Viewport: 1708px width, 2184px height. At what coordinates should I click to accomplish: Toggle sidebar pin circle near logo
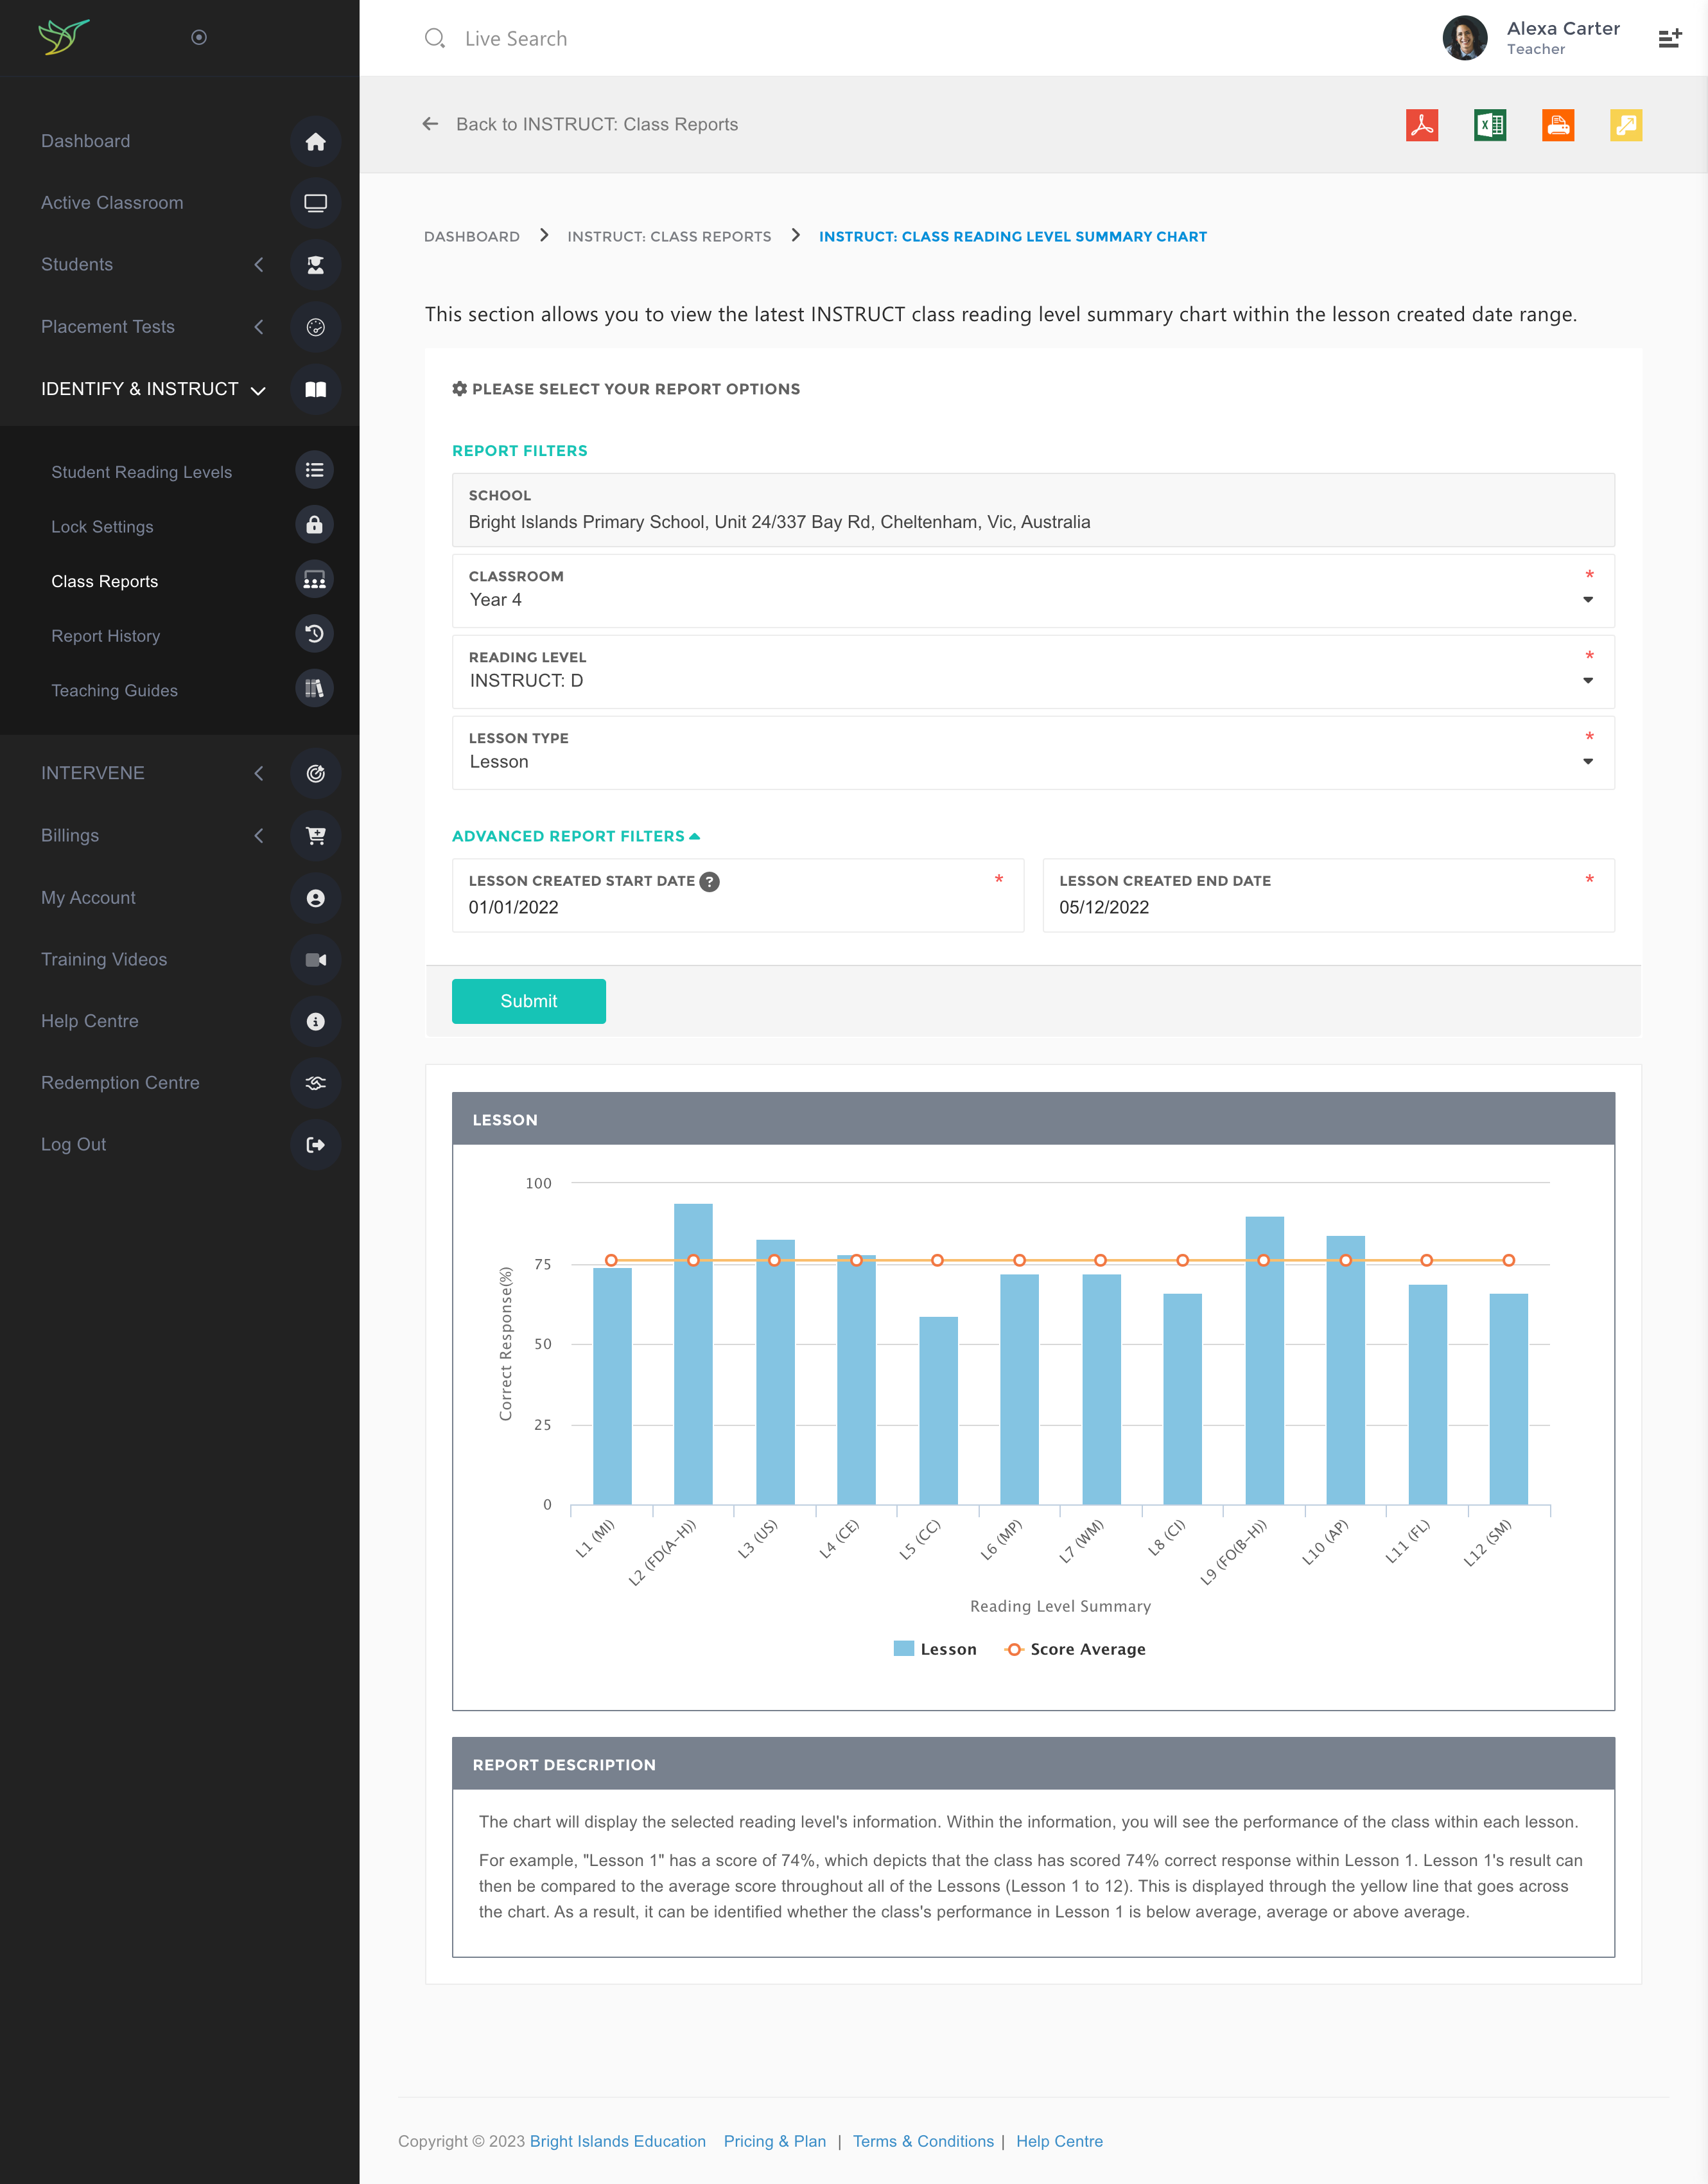[x=199, y=38]
